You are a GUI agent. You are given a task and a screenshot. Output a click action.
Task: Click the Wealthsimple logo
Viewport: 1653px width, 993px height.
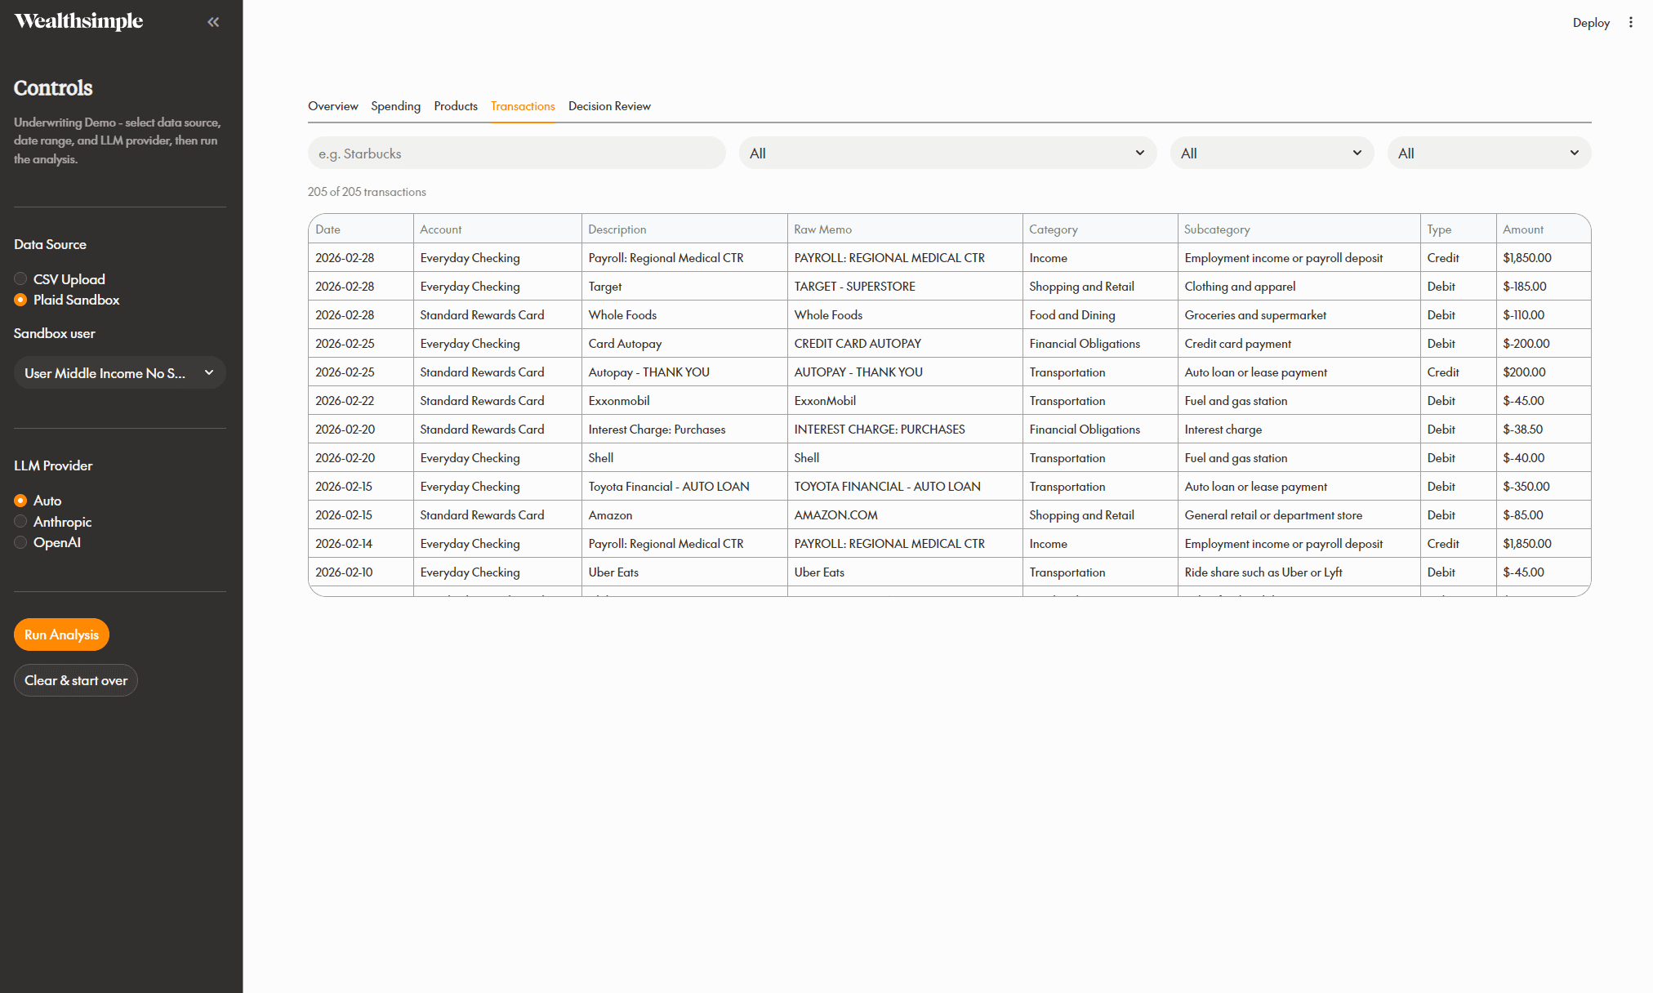coord(78,21)
